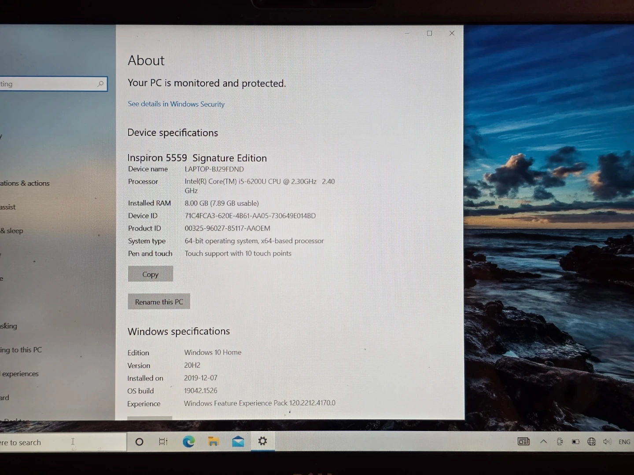Open the ENG language switcher

pos(624,442)
